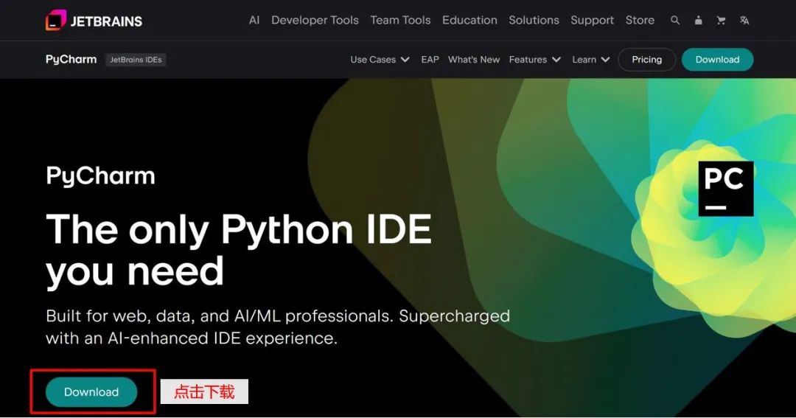Click the "Built for web, data, and AI/ML" text
796x418 pixels.
pyautogui.click(x=278, y=327)
